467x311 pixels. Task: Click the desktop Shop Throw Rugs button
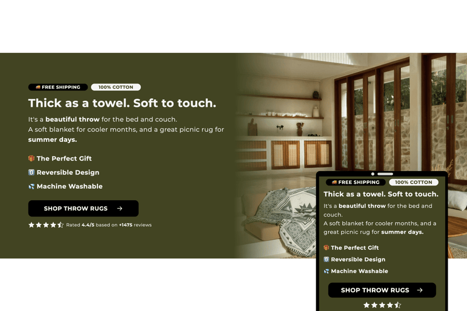(x=83, y=208)
